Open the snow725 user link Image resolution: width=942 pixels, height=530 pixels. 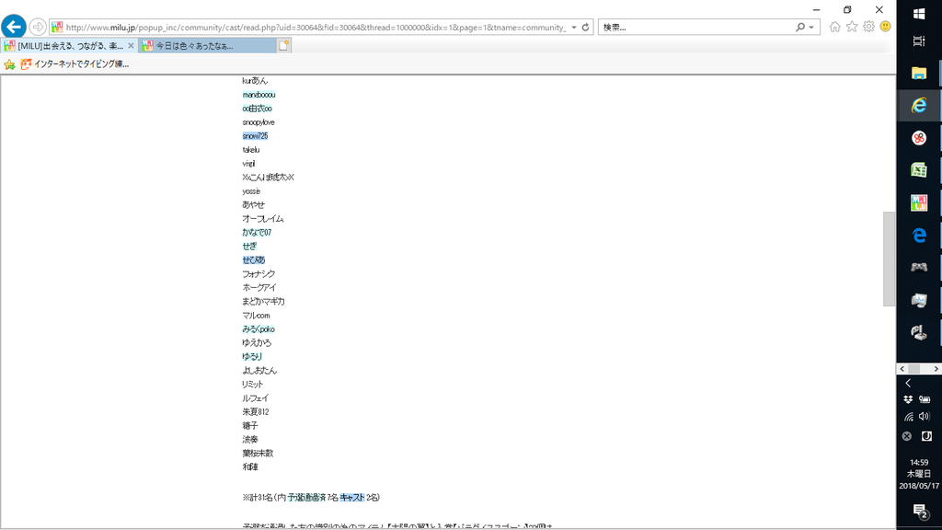[x=255, y=136]
